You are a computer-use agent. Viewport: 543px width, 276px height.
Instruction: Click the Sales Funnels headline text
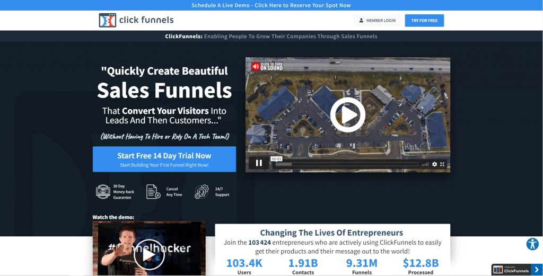tap(164, 91)
